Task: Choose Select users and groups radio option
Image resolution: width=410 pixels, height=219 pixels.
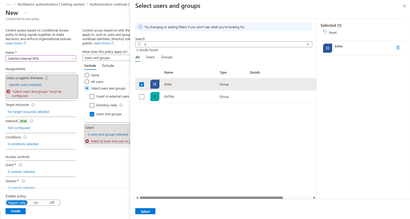Action: click(87, 88)
